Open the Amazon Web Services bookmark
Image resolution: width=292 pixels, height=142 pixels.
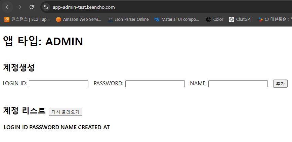(79, 19)
